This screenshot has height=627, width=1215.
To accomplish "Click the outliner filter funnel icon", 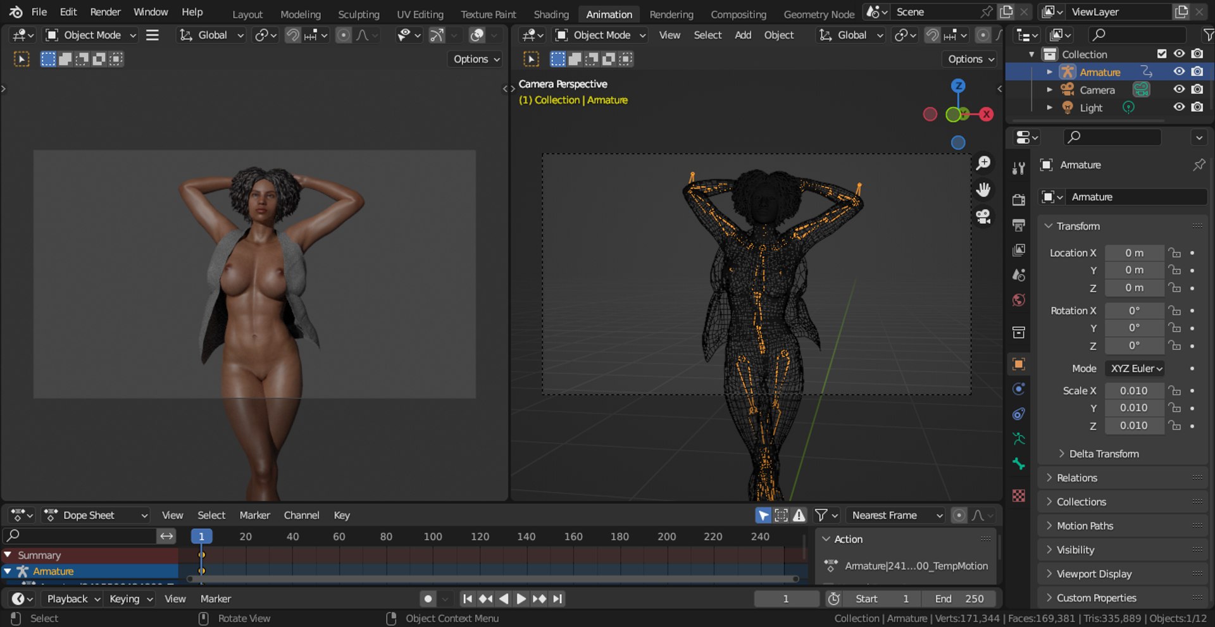I will tap(1207, 35).
